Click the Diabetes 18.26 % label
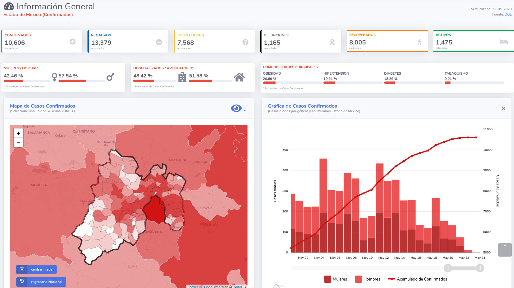The width and height of the screenshot is (514, 288). pos(391,79)
